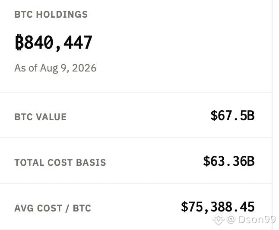Click the word HOLDINGS in the header

62,14
